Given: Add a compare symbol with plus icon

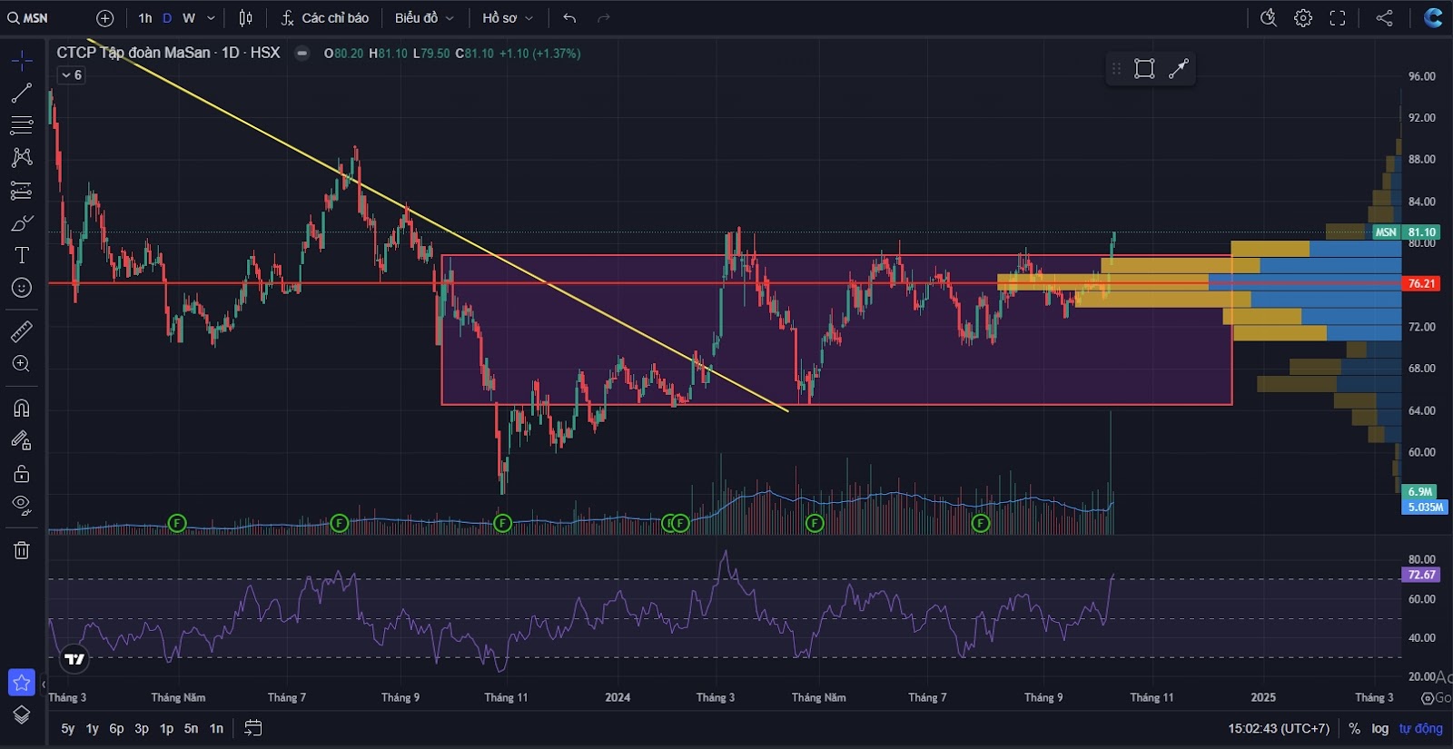Looking at the screenshot, I should [x=105, y=18].
